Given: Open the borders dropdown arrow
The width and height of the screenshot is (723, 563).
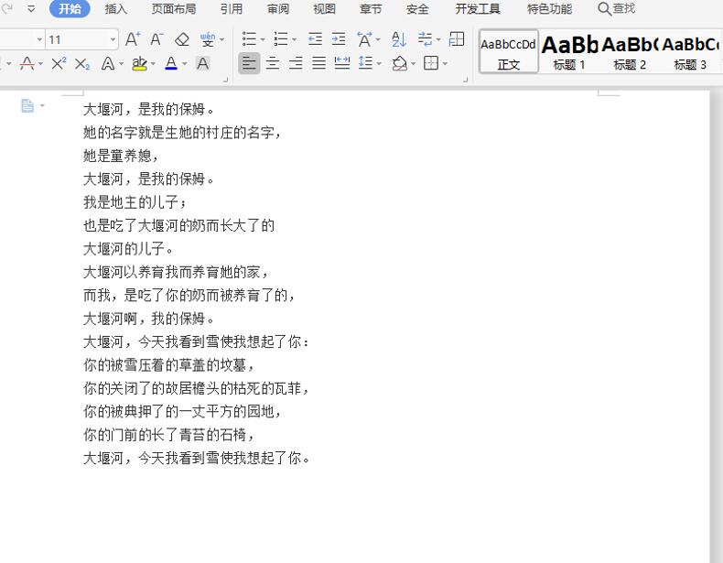Looking at the screenshot, I should click(445, 64).
